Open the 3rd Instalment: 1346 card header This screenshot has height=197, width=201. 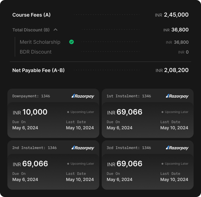[x=148, y=148]
